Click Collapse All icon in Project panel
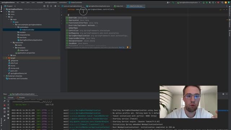 pos(51,6)
